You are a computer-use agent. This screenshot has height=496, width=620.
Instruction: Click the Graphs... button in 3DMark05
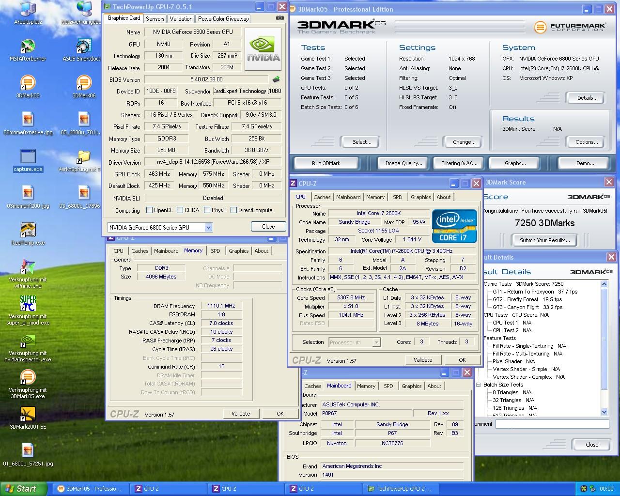(x=515, y=163)
